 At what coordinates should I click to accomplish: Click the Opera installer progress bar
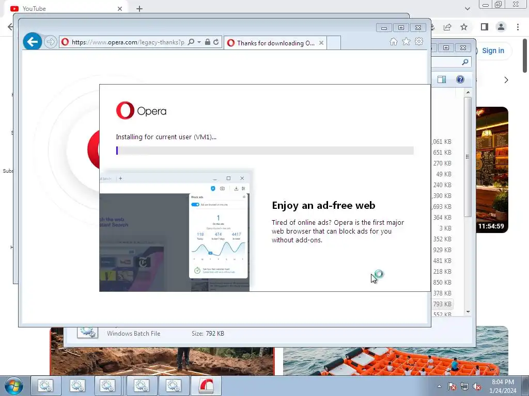coord(265,151)
